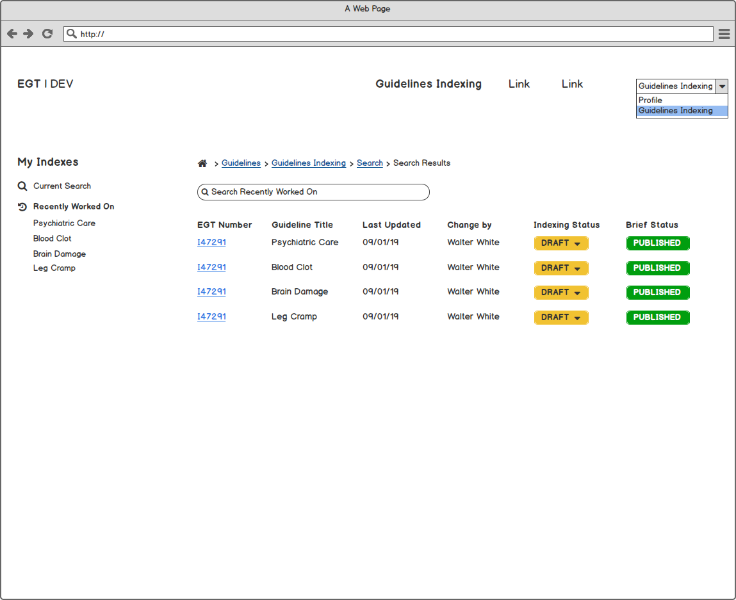
Task: Open DRAFT status dropdown for Psychiatric Care
Action: tap(560, 243)
